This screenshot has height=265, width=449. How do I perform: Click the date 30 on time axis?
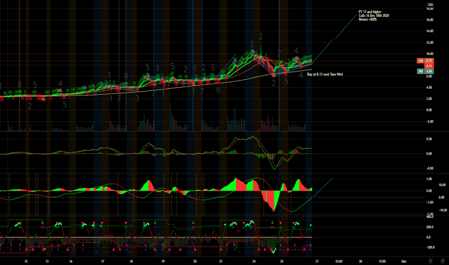[360, 261]
